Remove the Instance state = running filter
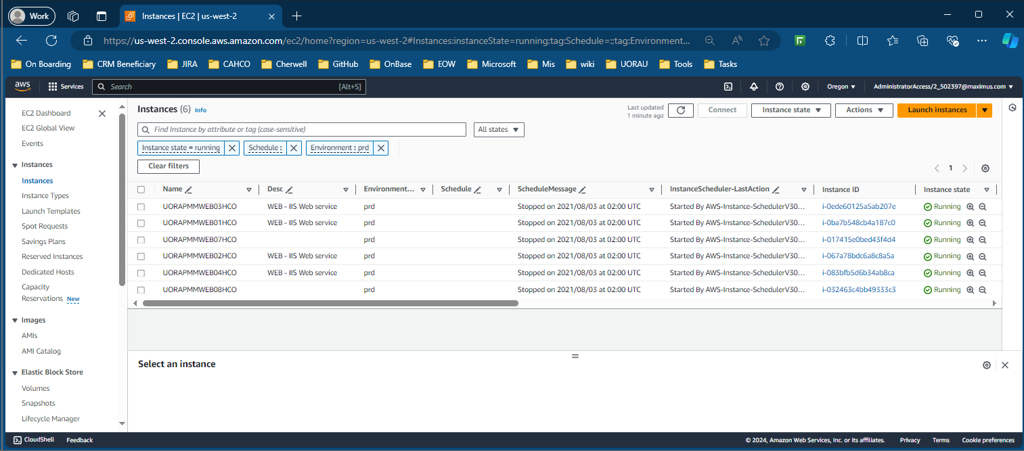Screen dimensions: 1024x451 pyautogui.click(x=232, y=148)
